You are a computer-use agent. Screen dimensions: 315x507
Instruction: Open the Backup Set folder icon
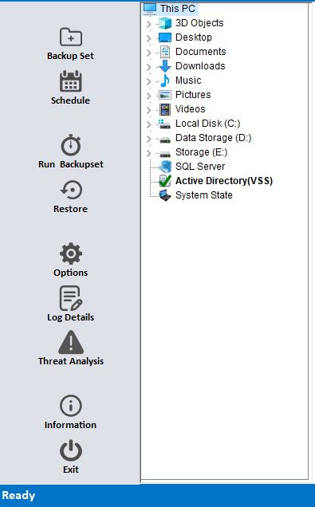pyautogui.click(x=71, y=37)
